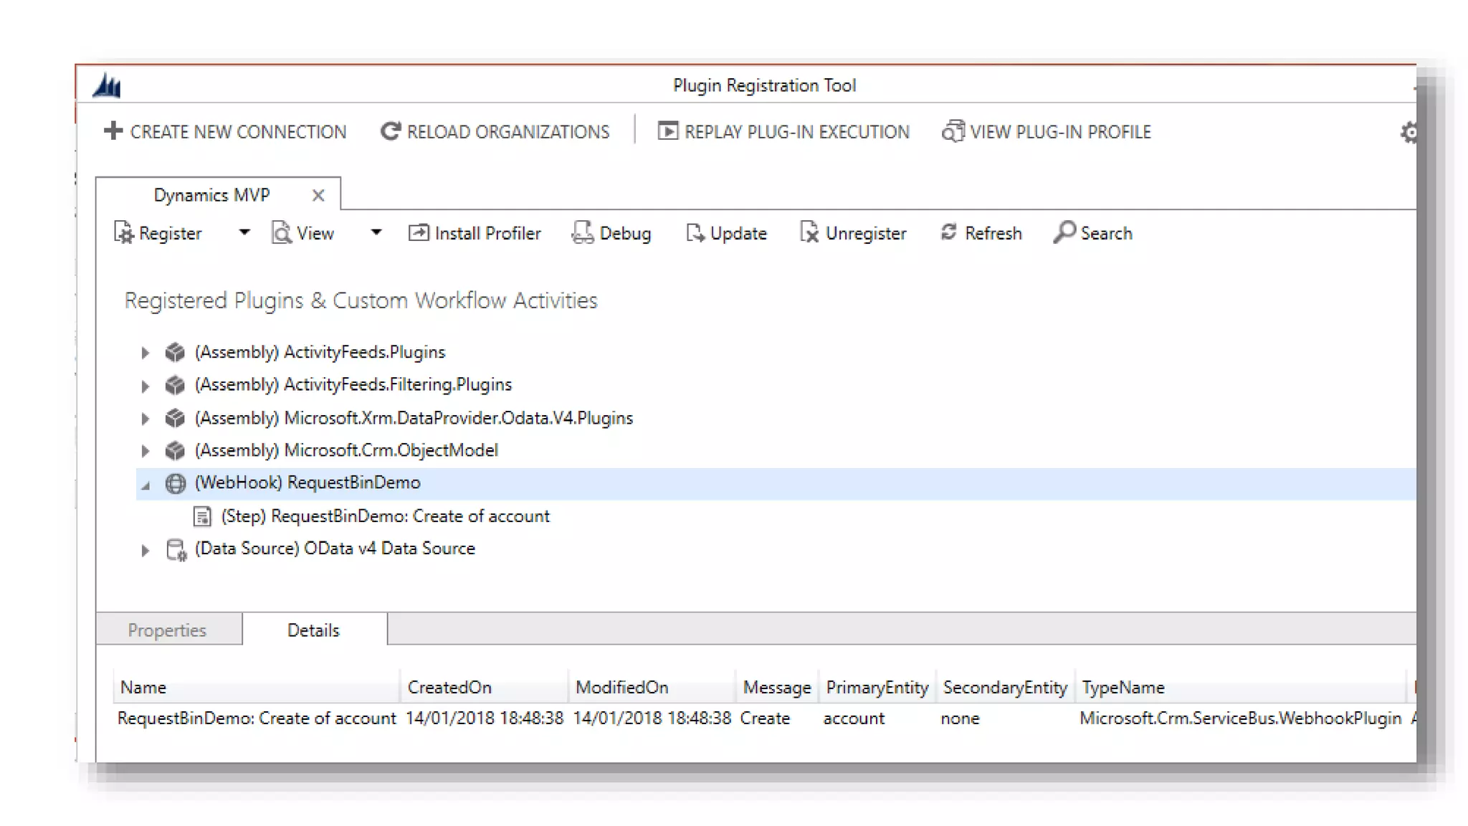Select the Details tab
Viewport: 1468px width, 826px height.
pyautogui.click(x=313, y=630)
